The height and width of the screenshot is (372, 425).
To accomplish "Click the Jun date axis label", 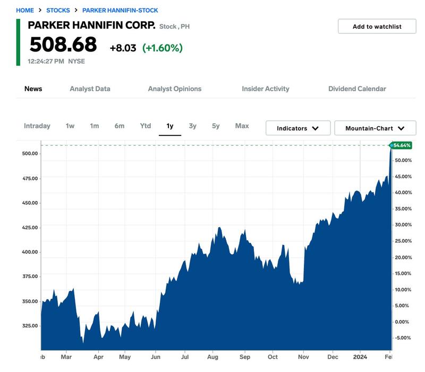I will tap(155, 357).
